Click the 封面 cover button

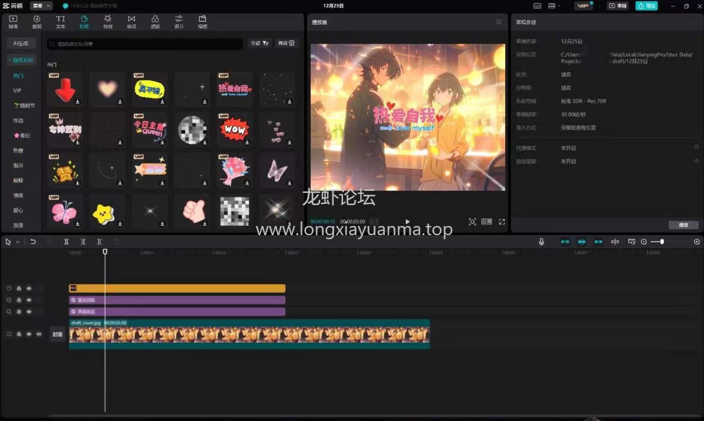pyautogui.click(x=57, y=334)
